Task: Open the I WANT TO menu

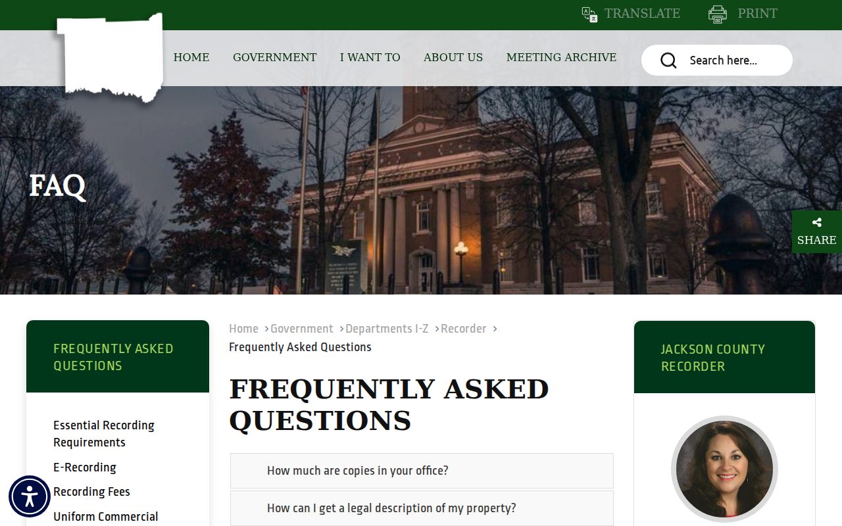Action: tap(370, 57)
